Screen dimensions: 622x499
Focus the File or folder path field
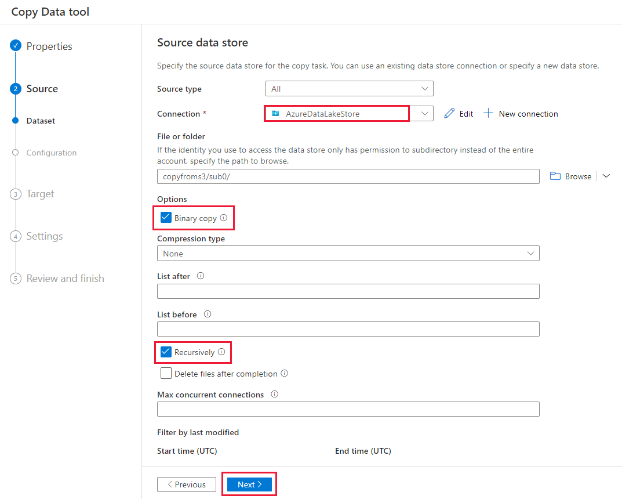tap(348, 176)
